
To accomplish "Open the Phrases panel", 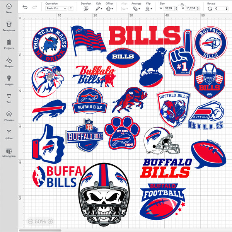I will click(9, 114).
